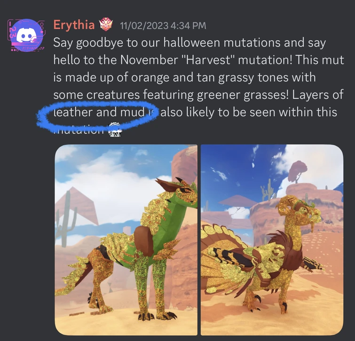
Task: Click the brown saddle patch on green creature
Action: (x=144, y=240)
